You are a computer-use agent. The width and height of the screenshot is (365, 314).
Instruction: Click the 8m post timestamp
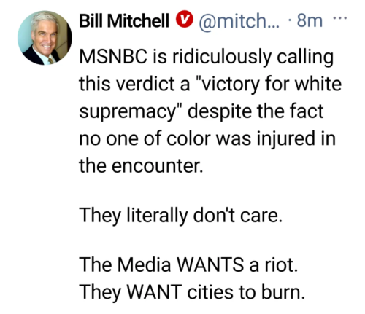tap(310, 21)
